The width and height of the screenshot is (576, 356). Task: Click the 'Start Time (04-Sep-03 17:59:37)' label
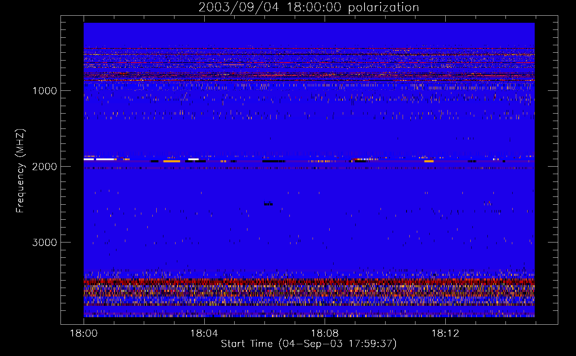click(x=309, y=344)
